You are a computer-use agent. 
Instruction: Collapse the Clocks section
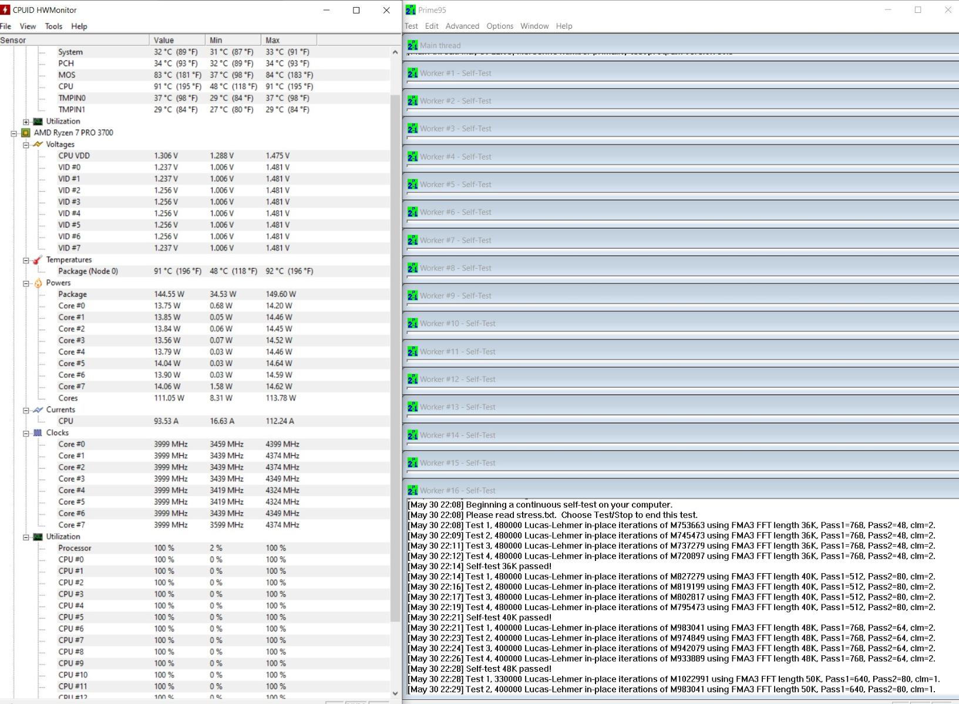pyautogui.click(x=26, y=433)
